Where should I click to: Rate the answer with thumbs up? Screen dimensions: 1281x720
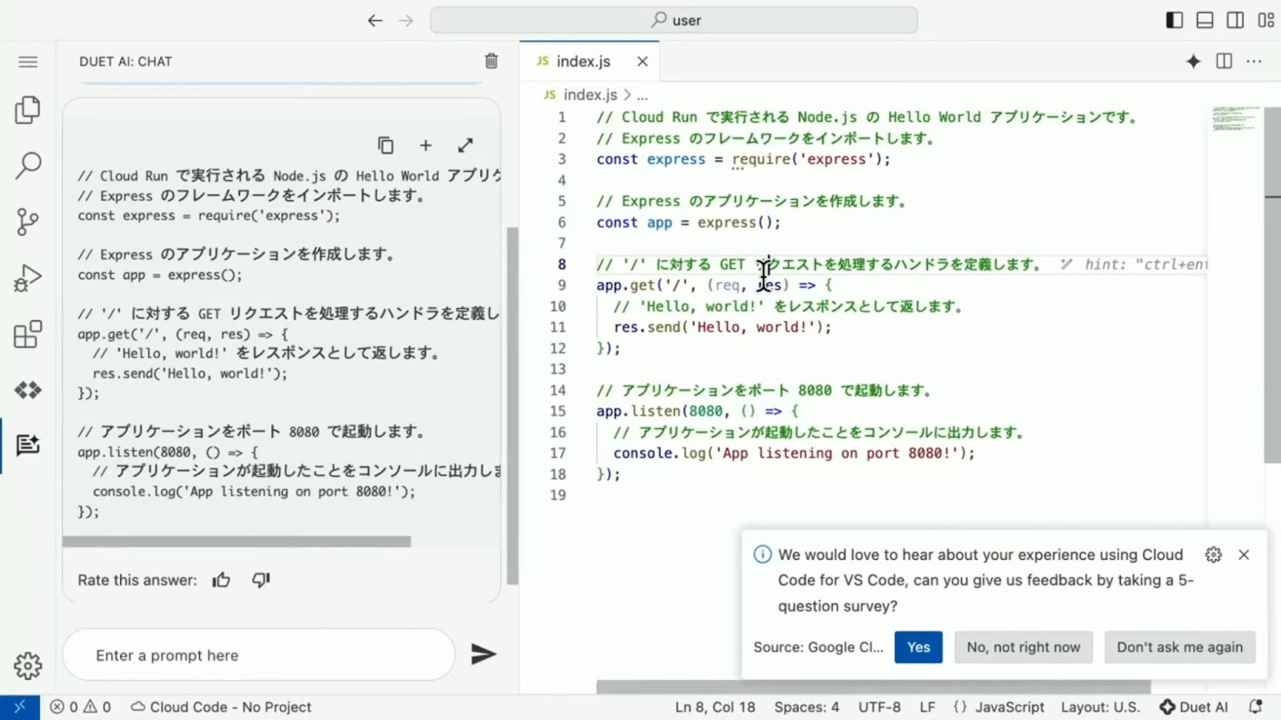[x=222, y=580]
